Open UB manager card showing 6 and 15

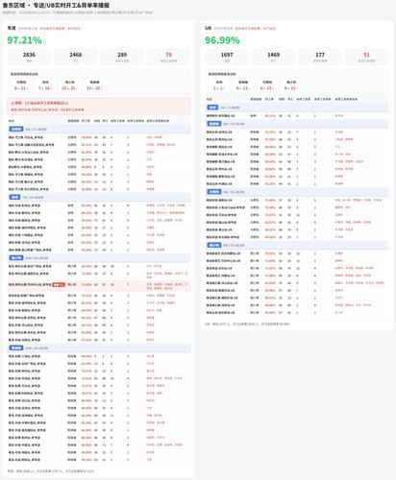click(x=267, y=85)
